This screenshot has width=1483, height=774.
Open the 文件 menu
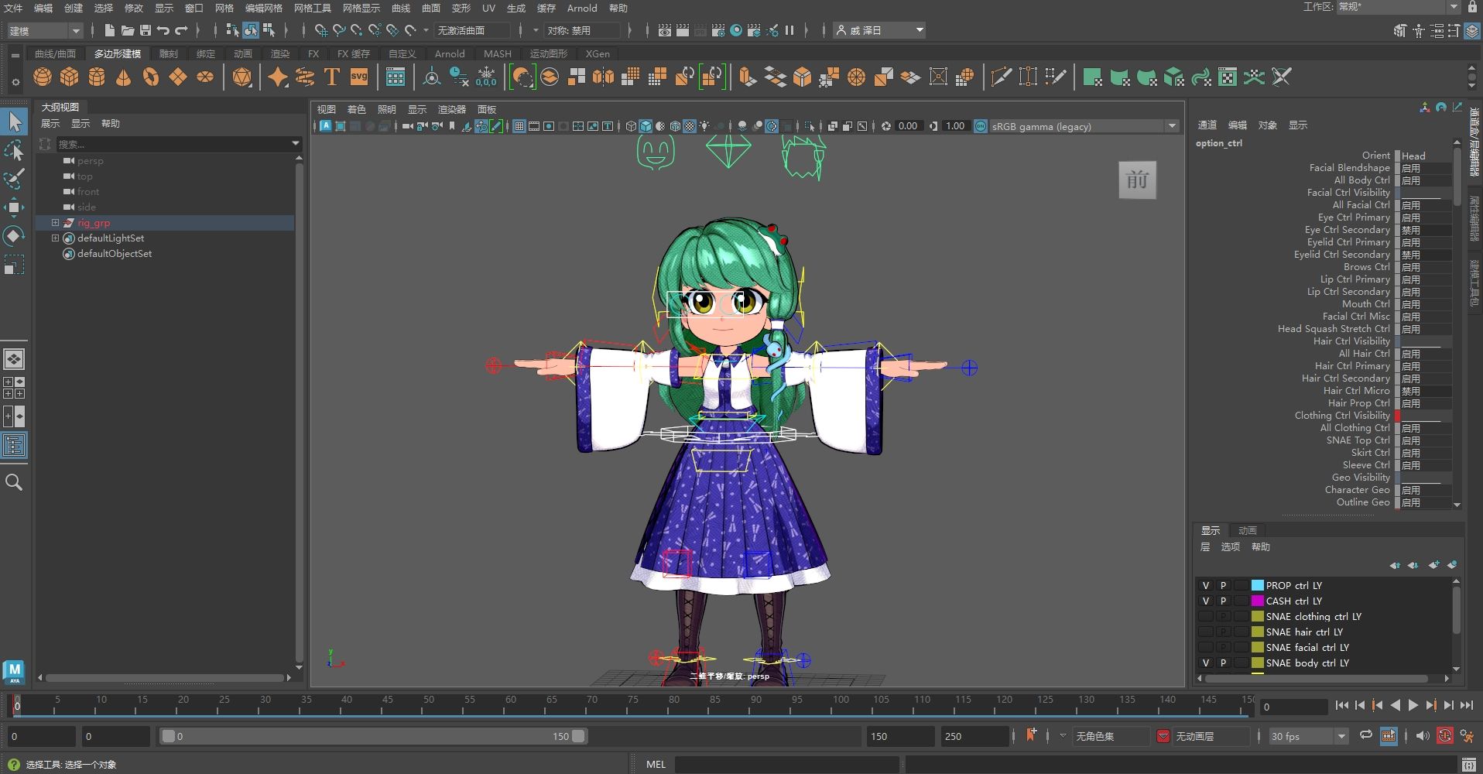pos(13,8)
